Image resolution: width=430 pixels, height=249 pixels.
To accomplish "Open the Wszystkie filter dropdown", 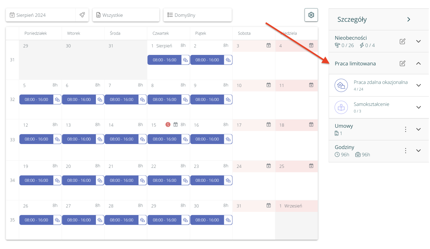I will 126,15.
